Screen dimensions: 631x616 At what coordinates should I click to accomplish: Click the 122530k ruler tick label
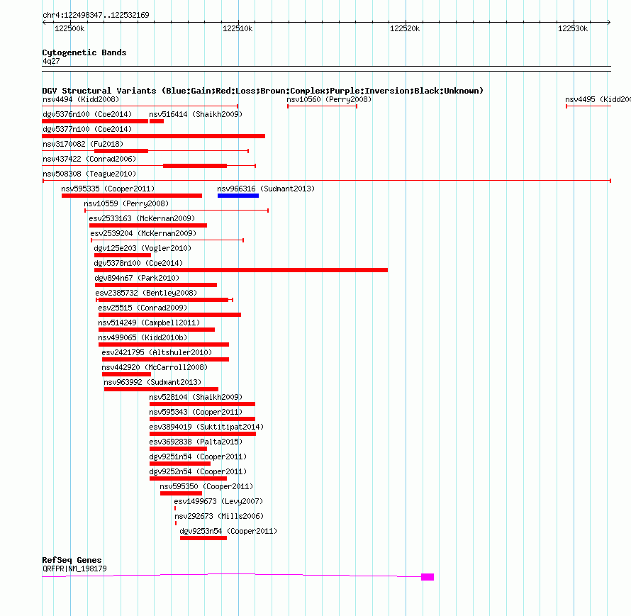click(x=573, y=28)
